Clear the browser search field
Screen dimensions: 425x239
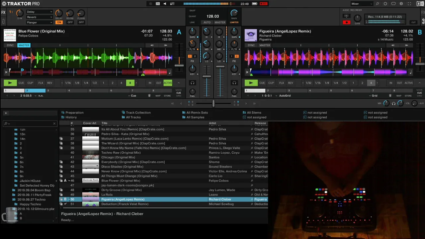[54, 123]
